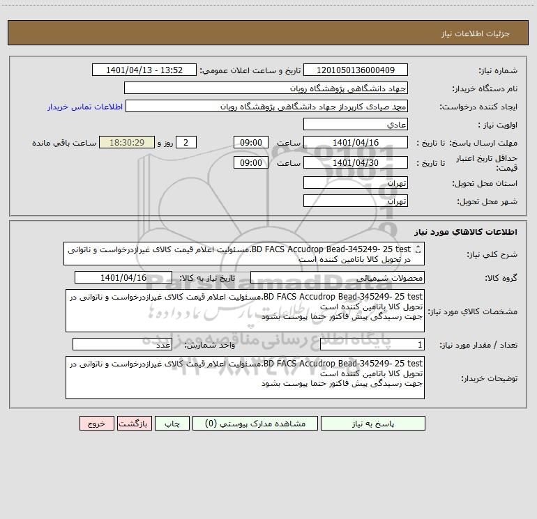Image resolution: width=537 pixels, height=519 pixels.
Task: Click the buyer notes text area
Action: point(245,378)
